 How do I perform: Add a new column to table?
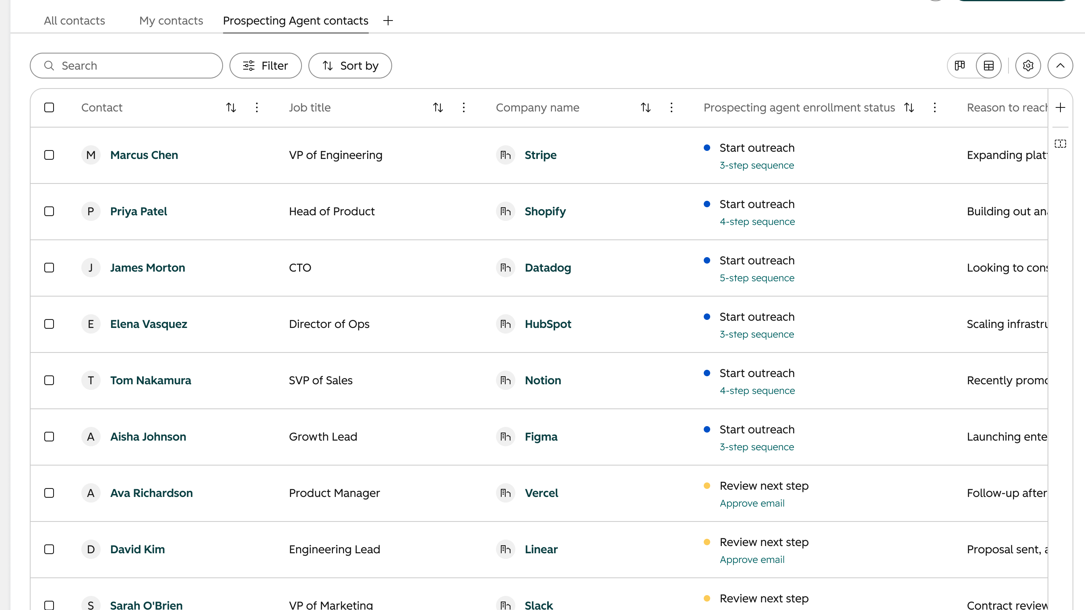1060,107
